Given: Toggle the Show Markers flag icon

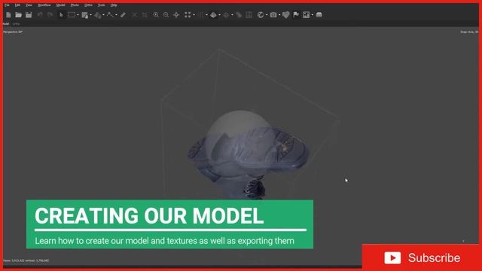Looking at the screenshot, I should point(296,15).
